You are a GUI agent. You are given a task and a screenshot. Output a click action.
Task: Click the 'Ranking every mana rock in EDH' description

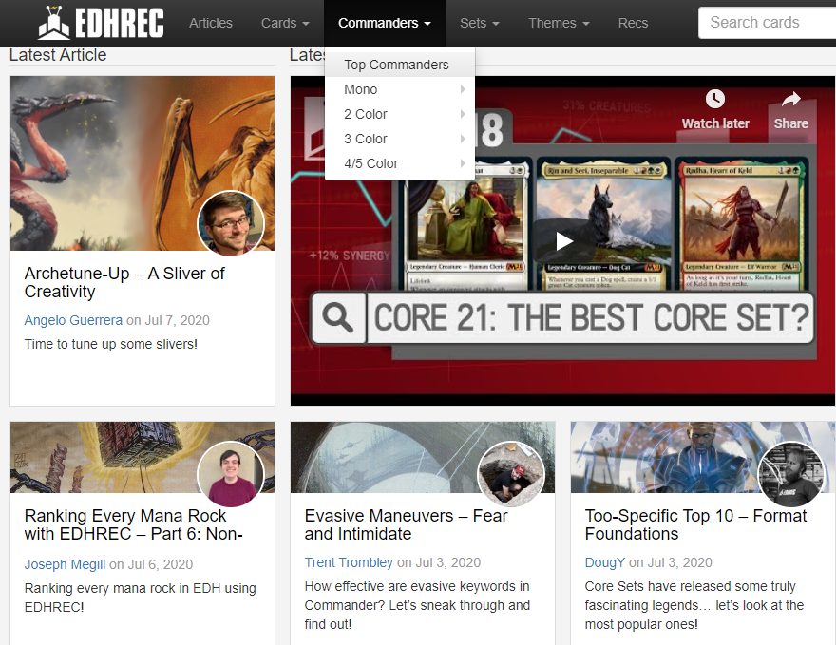point(141,598)
